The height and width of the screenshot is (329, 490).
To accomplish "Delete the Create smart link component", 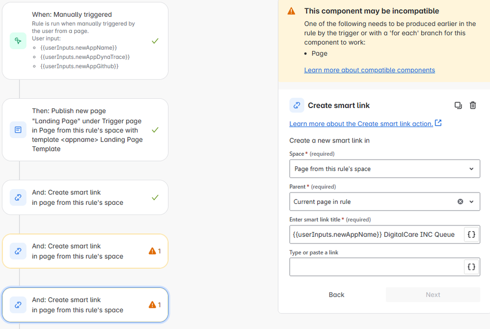I will click(473, 105).
